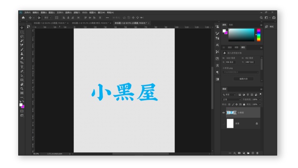Click the 编辑内容 button in Properties
The image size is (298, 168).
click(x=243, y=79)
